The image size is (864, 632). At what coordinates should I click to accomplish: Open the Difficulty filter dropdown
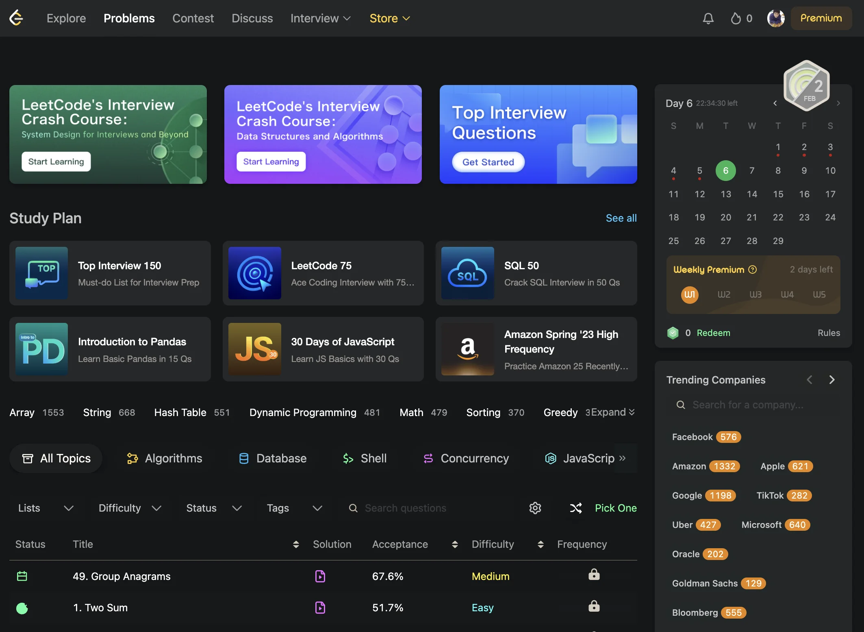130,508
